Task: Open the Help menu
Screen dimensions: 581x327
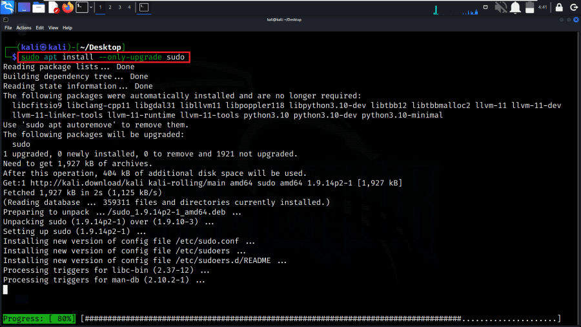Action: pos(67,28)
